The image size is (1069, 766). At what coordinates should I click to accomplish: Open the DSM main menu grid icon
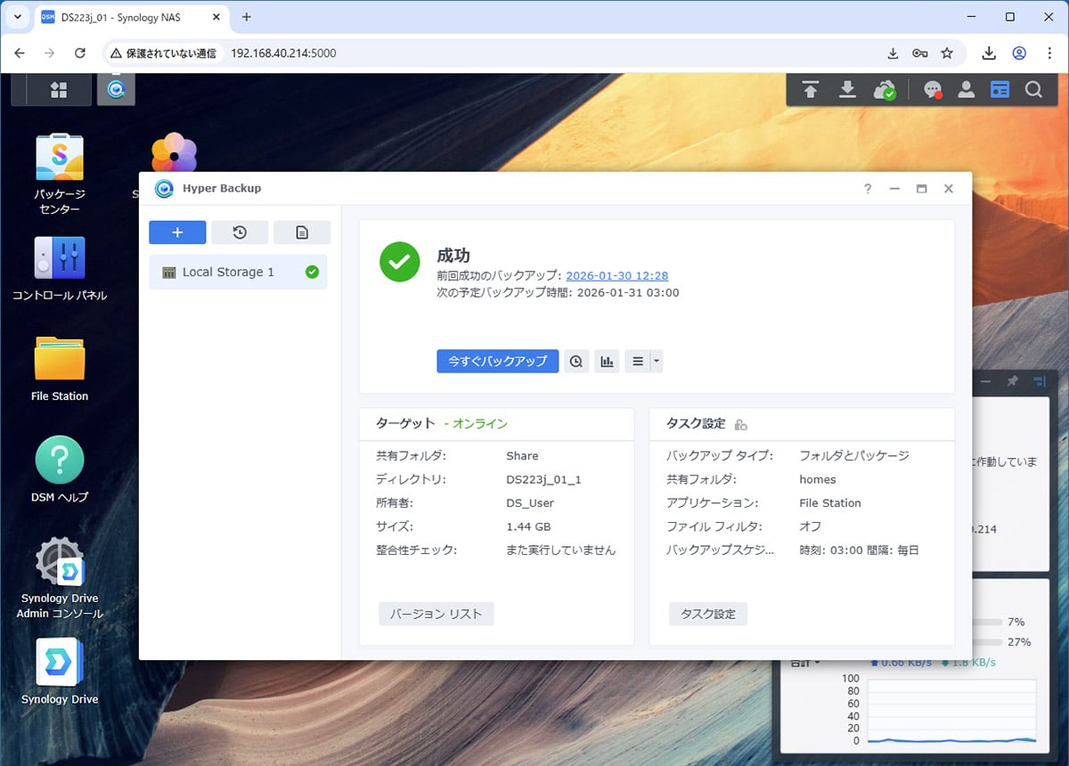click(59, 90)
